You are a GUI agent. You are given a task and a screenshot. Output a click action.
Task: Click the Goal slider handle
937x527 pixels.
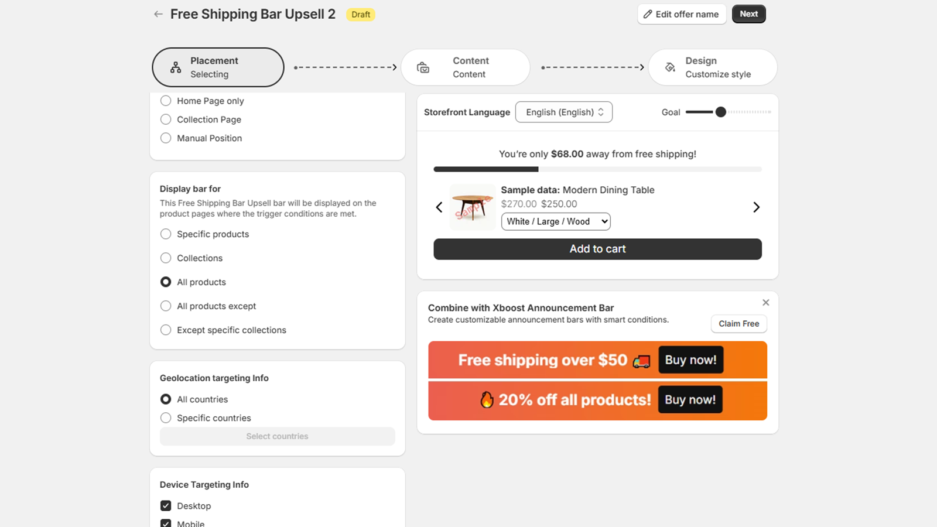pyautogui.click(x=721, y=112)
